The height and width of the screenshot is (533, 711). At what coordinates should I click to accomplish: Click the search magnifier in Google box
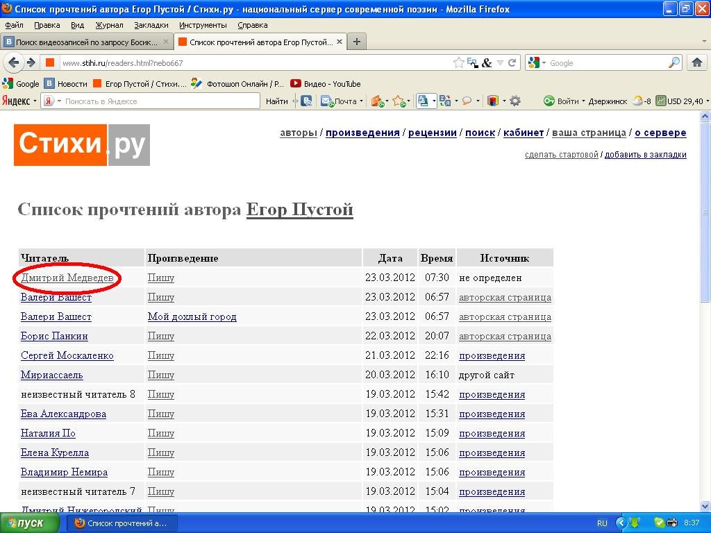[x=674, y=62]
